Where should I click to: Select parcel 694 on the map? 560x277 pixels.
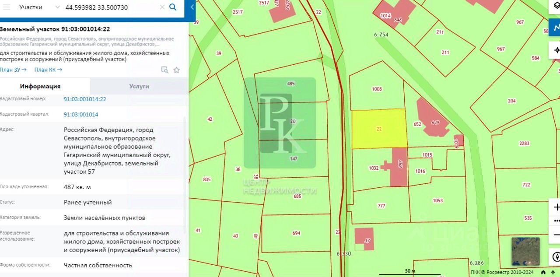tap(296, 233)
